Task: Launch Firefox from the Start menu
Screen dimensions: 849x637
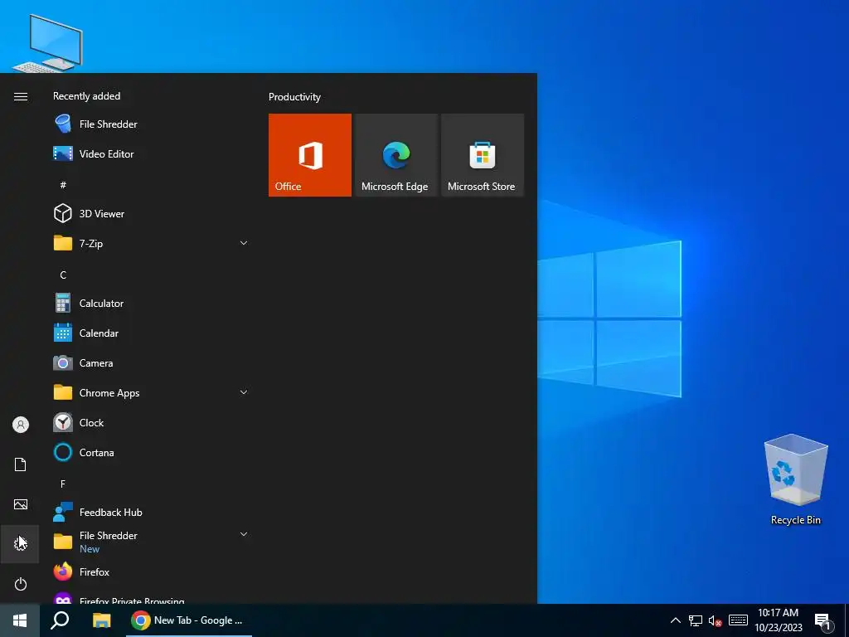Action: pos(152,571)
